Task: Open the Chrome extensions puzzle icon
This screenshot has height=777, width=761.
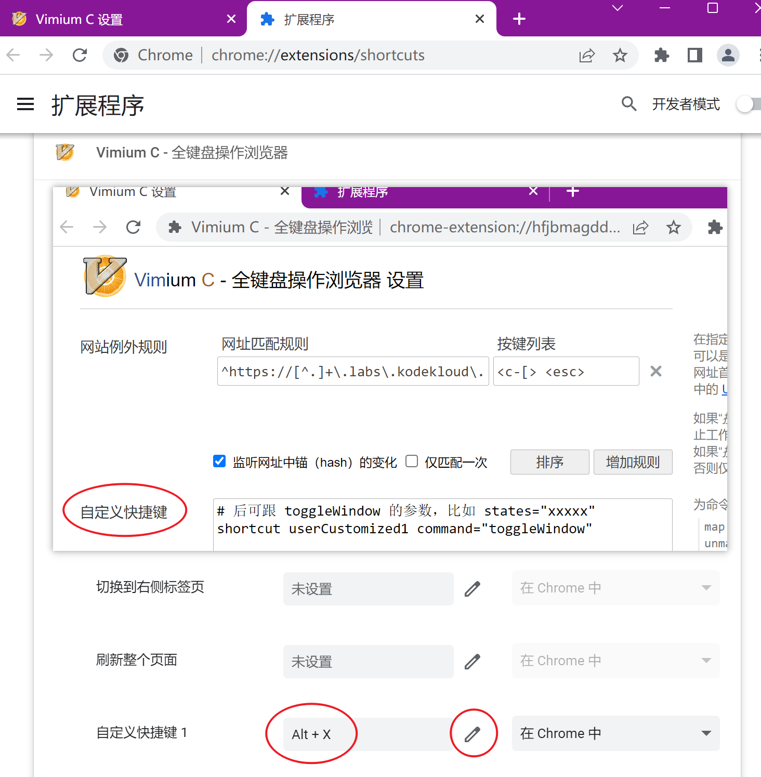Action: click(661, 55)
